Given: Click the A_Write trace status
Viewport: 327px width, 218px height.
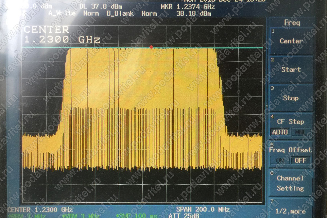Looking at the screenshot, I should pyautogui.click(x=62, y=13).
